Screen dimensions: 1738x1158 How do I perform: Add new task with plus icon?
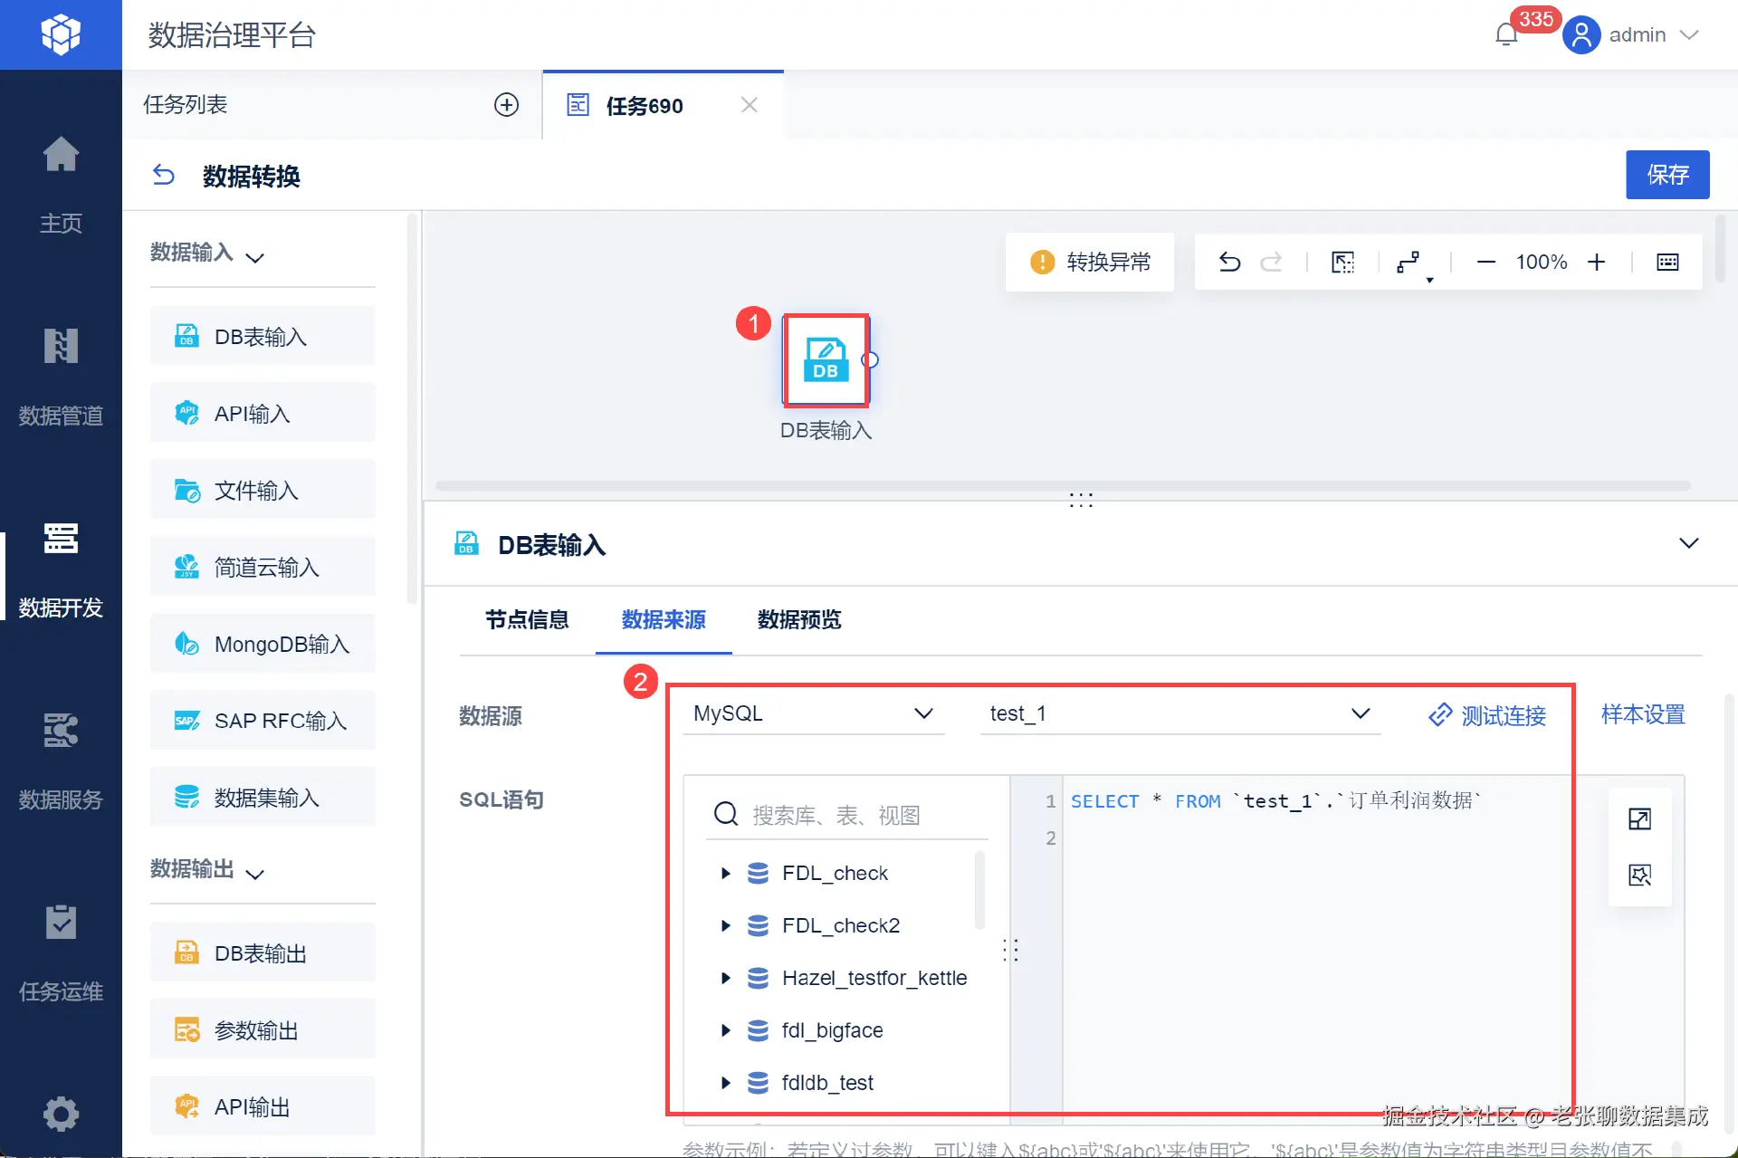click(x=506, y=105)
